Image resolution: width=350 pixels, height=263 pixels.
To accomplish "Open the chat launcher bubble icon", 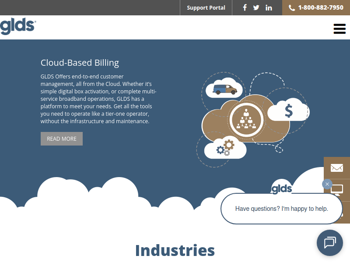I will tap(329, 242).
